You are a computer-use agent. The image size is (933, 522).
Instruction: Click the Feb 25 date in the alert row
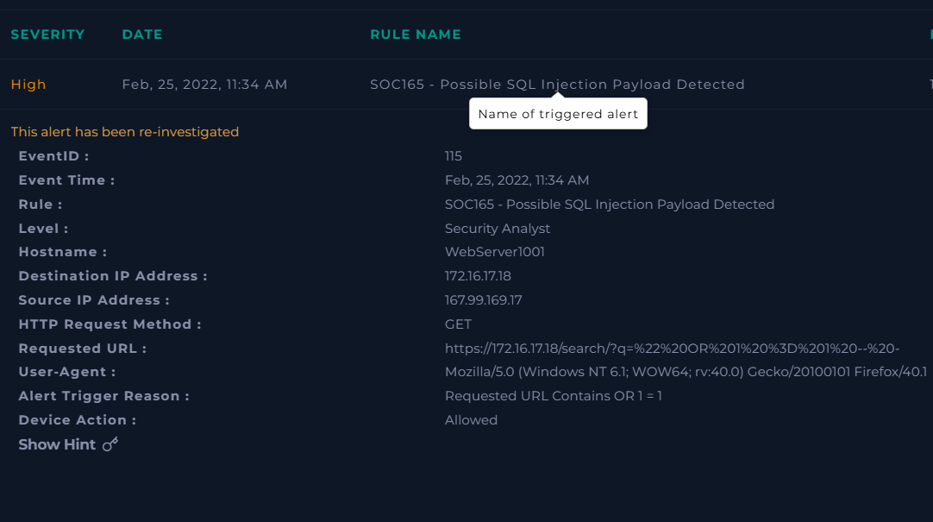tap(204, 84)
